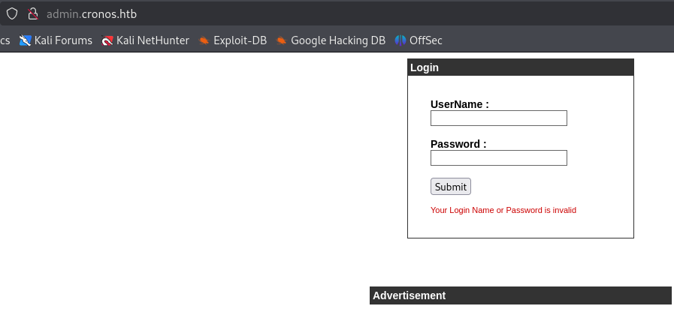
Task: Click the tracking protection shield icon
Action: click(x=12, y=14)
